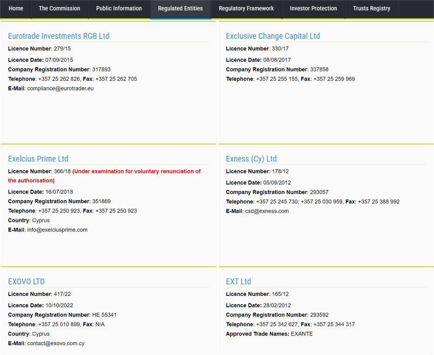This screenshot has width=434, height=355.
Task: View Exness (Cy) Ltd details
Action: pyautogui.click(x=251, y=159)
